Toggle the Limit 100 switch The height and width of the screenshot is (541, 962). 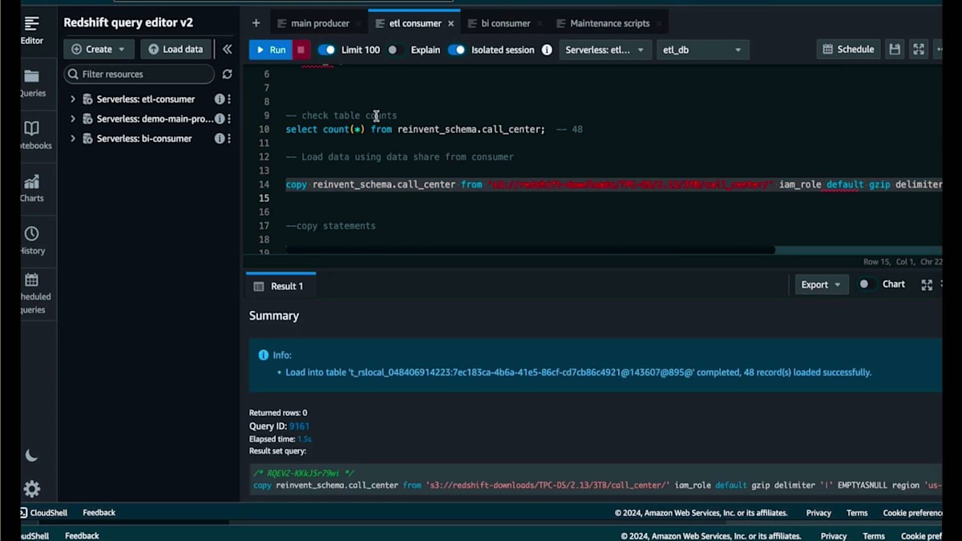(326, 50)
